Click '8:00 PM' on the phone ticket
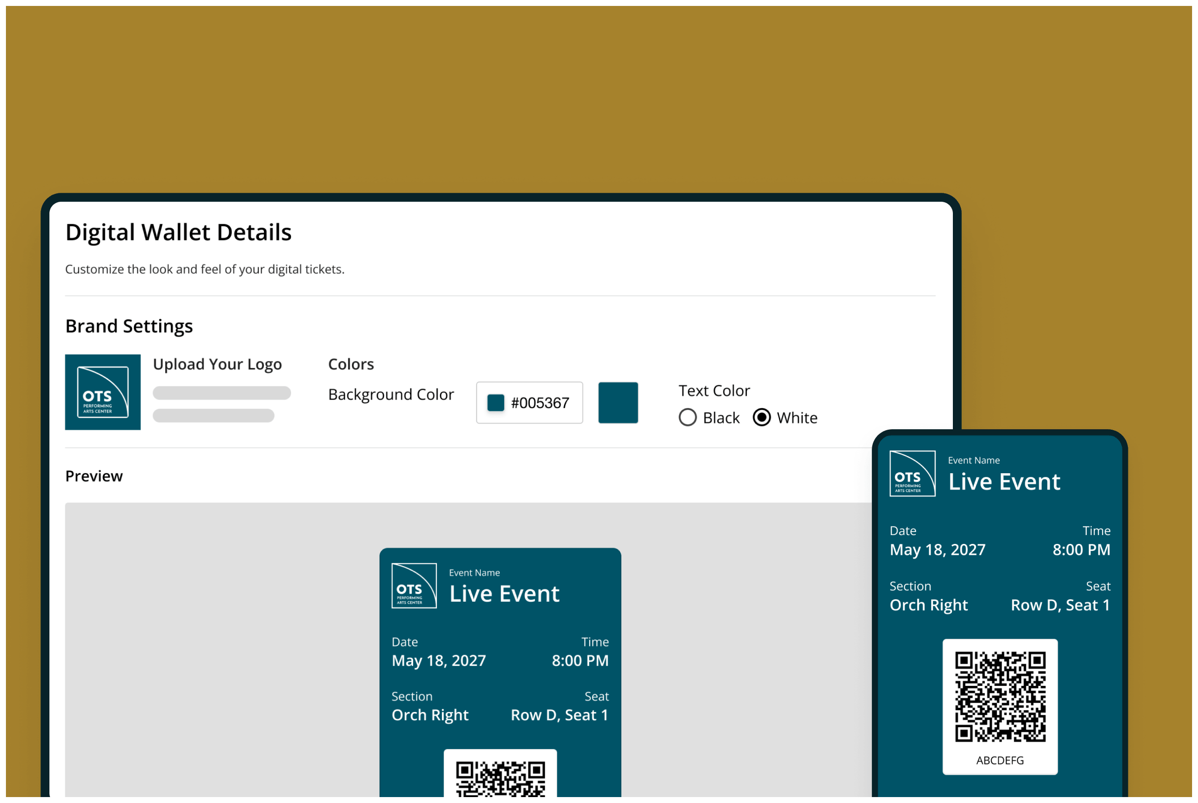This screenshot has height=803, width=1198. [1081, 549]
